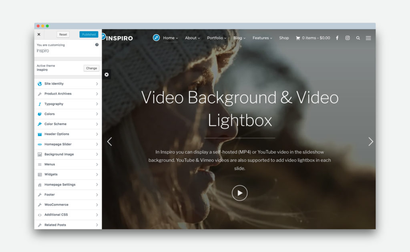Open Related Posts section label
The image size is (410, 252).
(55, 225)
